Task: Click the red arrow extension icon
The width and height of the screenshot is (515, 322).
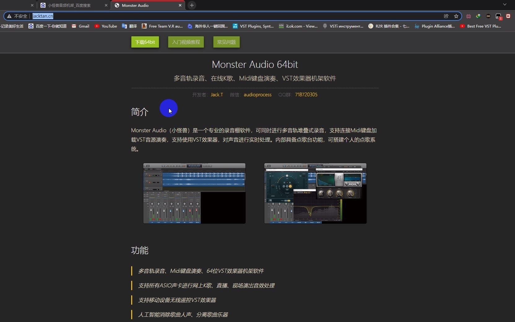Action: click(x=508, y=16)
